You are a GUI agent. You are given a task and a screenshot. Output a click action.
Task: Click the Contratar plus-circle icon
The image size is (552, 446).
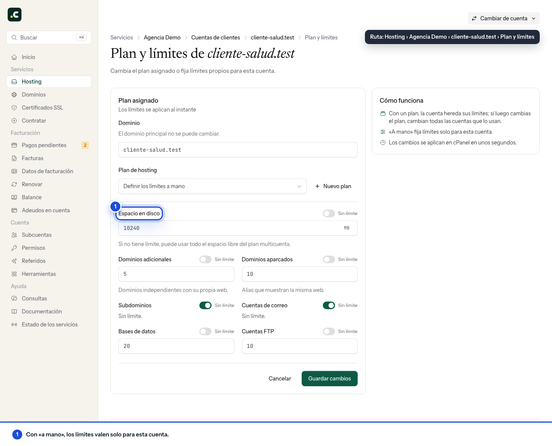(x=14, y=121)
